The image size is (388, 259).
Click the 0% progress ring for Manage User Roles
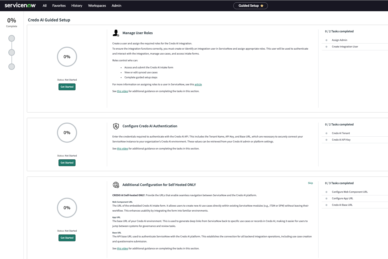coord(67,57)
